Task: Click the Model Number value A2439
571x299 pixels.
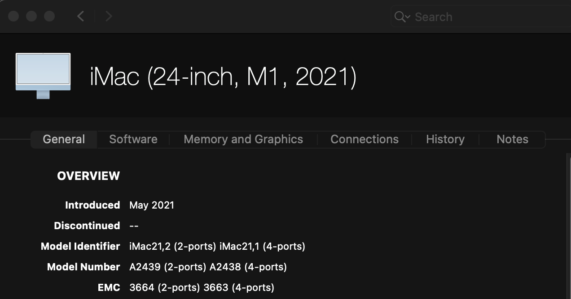Action: click(x=145, y=267)
